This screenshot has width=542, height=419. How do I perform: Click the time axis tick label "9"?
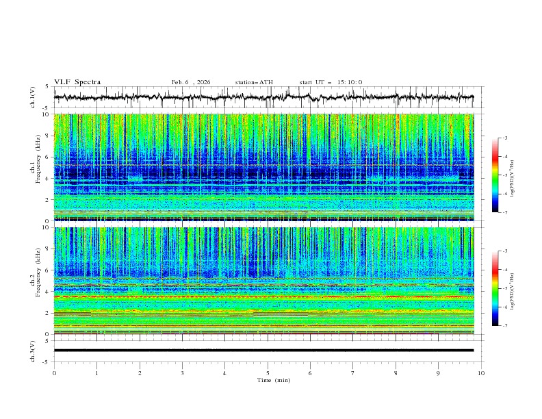tap(438, 373)
